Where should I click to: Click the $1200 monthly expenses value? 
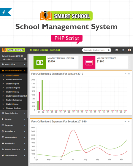coord(100,61)
